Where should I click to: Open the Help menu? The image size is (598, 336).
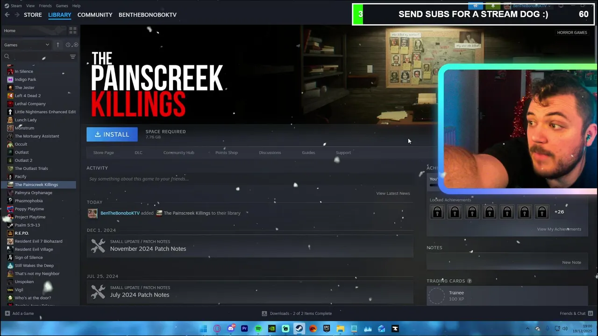[76, 6]
